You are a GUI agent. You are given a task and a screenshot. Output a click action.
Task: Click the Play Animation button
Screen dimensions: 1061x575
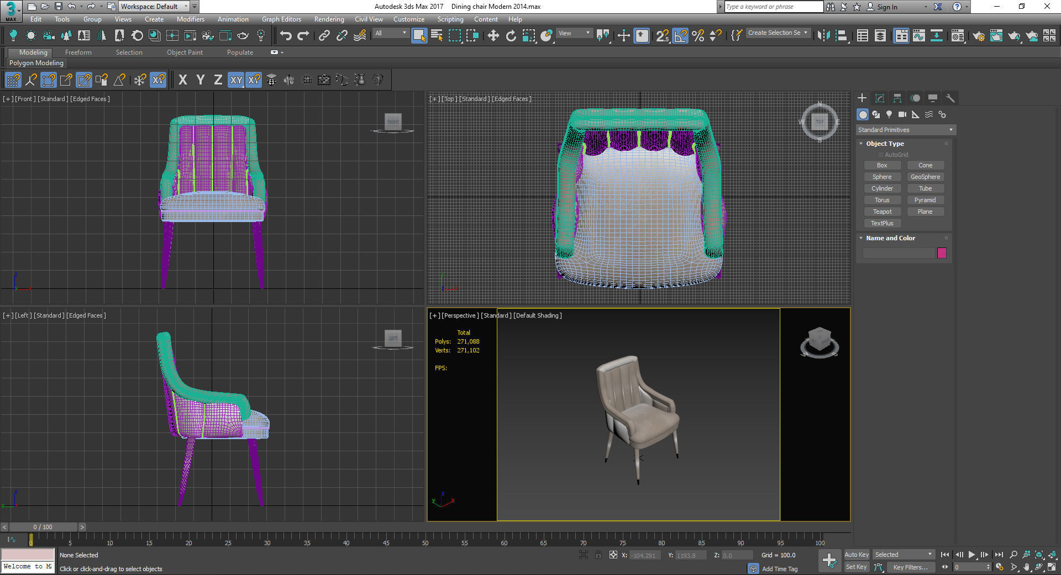click(971, 555)
